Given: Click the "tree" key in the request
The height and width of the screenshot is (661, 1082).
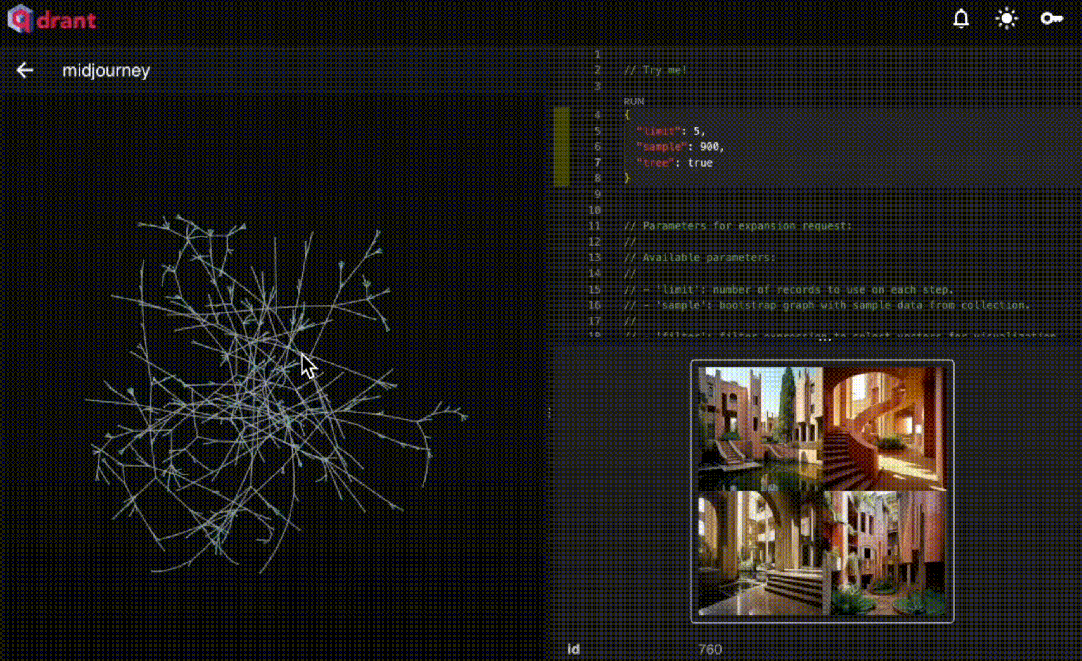Looking at the screenshot, I should [x=655, y=163].
